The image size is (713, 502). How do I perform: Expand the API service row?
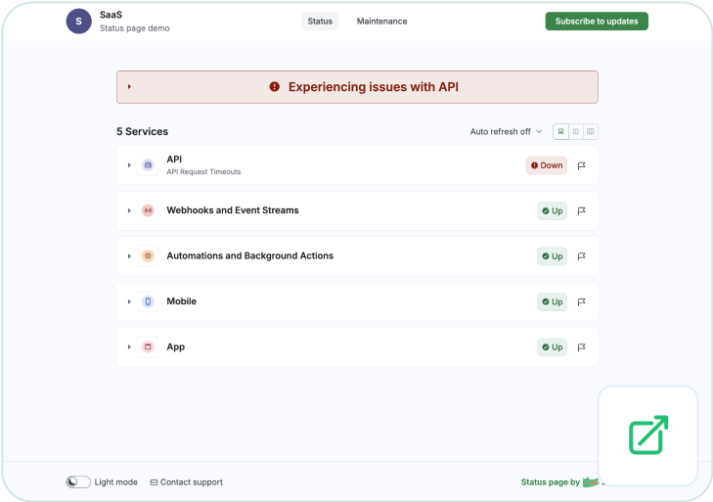[x=129, y=165]
